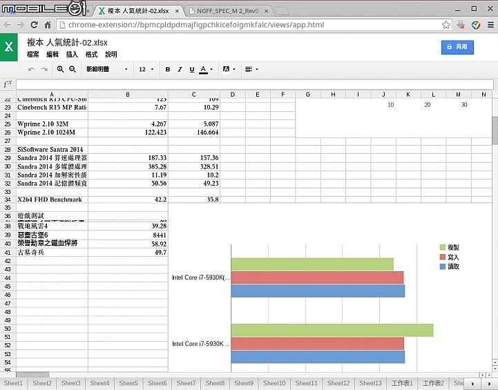Click the green Excel X app logo
This screenshot has height=390, width=498.
8,47
